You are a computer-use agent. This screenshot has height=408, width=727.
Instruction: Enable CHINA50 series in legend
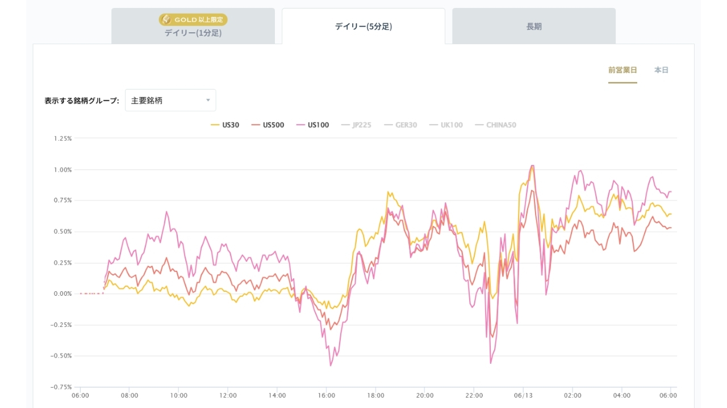click(495, 125)
